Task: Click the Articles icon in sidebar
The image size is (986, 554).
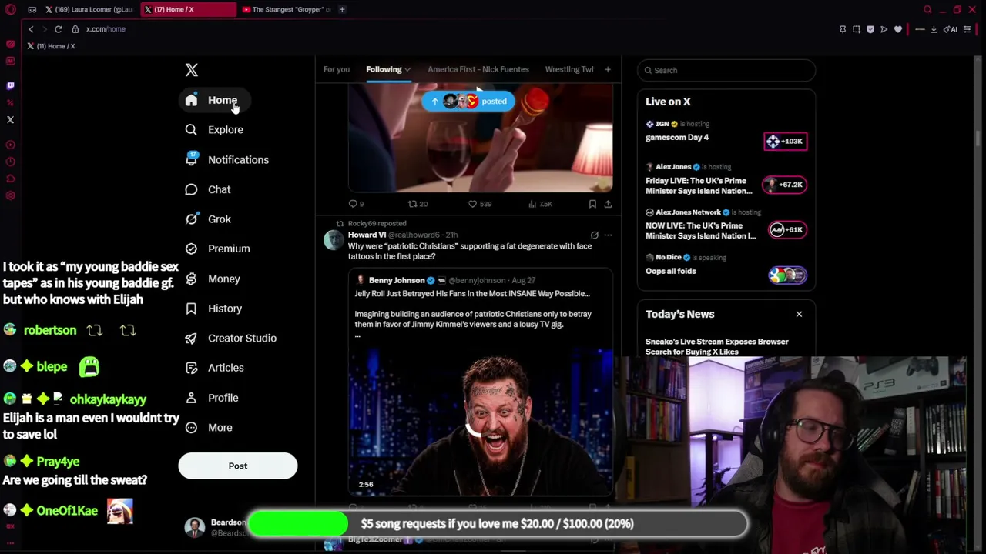Action: tap(191, 368)
